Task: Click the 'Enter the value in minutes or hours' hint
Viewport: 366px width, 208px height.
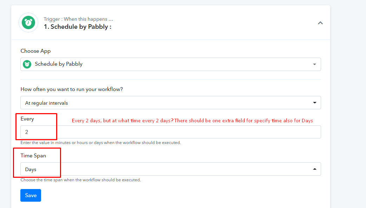Action: [x=101, y=143]
